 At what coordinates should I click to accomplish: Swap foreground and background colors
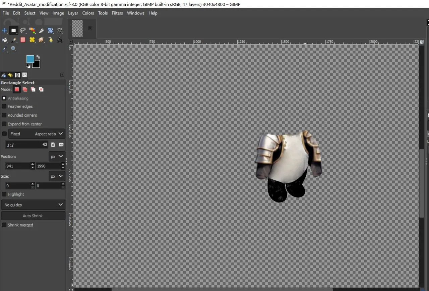(x=38, y=57)
